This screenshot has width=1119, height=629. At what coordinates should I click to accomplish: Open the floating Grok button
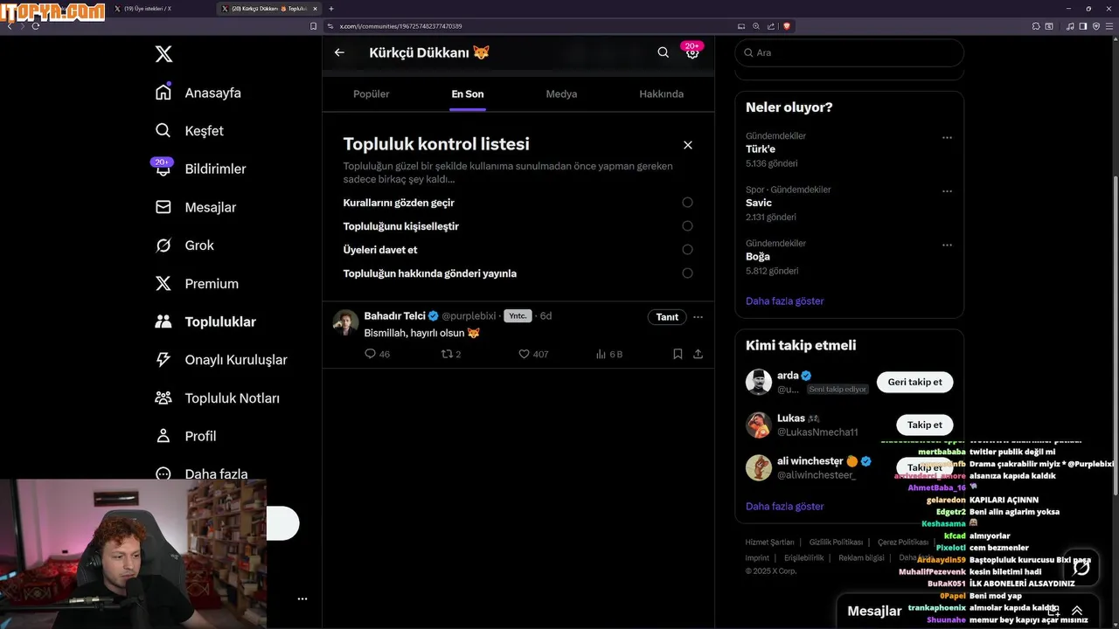click(x=1081, y=569)
